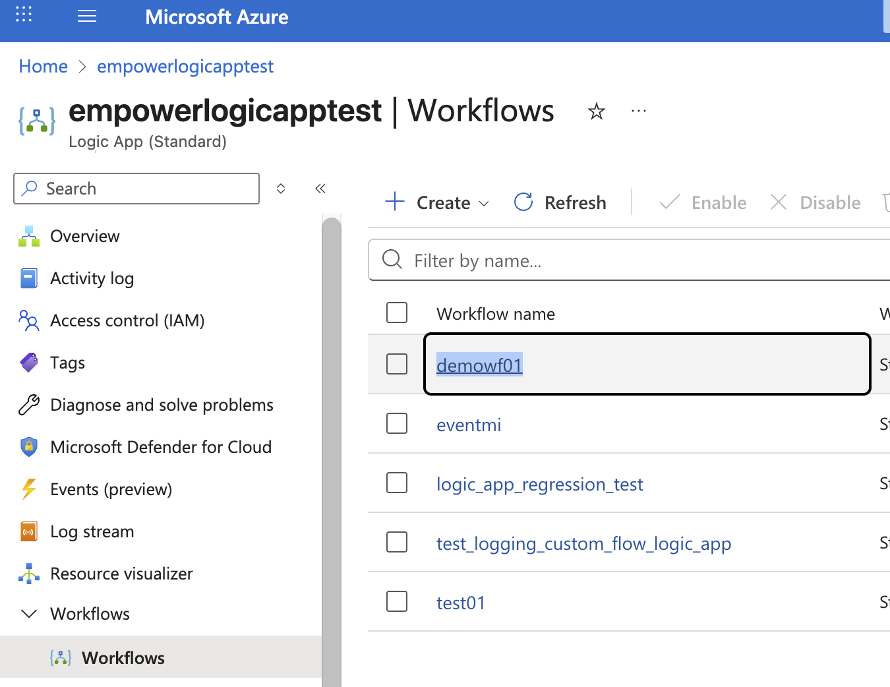Click the Resource visualizer icon
This screenshot has width=890, height=687.
29,574
